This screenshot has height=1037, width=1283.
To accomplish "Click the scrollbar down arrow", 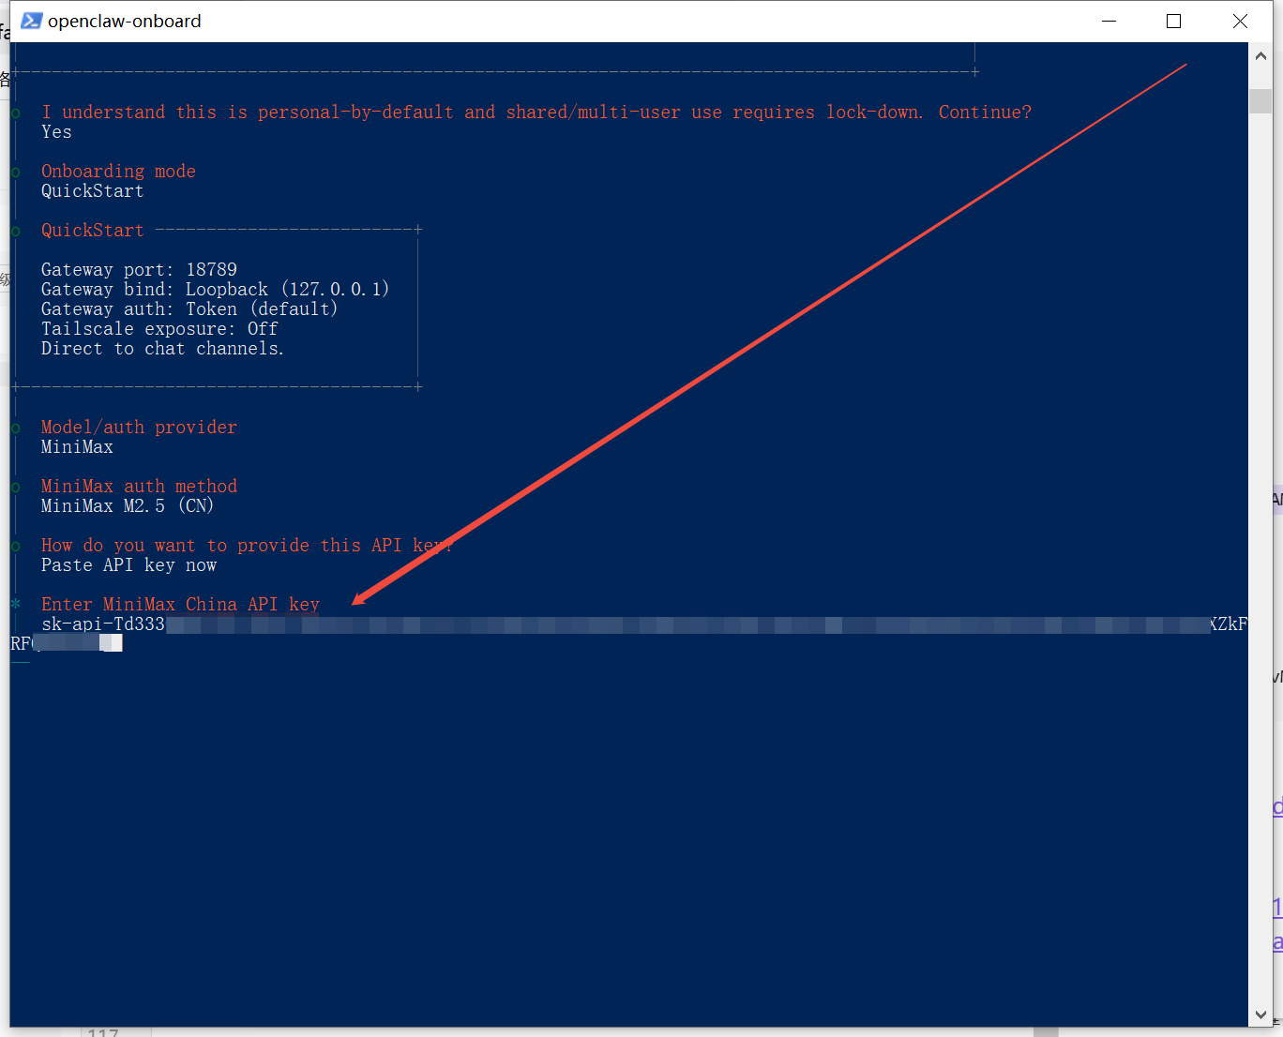I will (1260, 1014).
